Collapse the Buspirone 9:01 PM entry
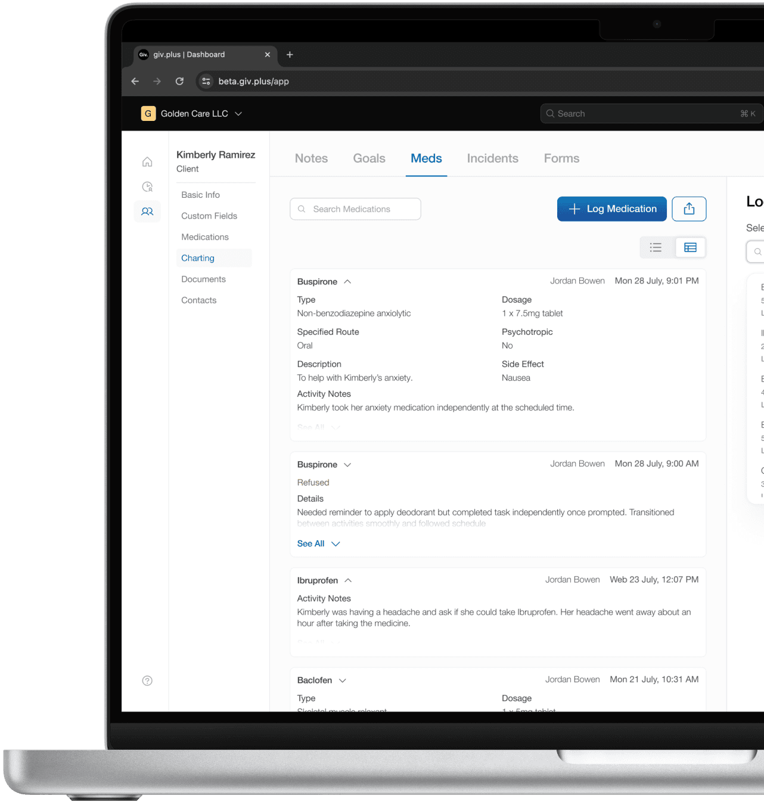The image size is (764, 809). [347, 281]
